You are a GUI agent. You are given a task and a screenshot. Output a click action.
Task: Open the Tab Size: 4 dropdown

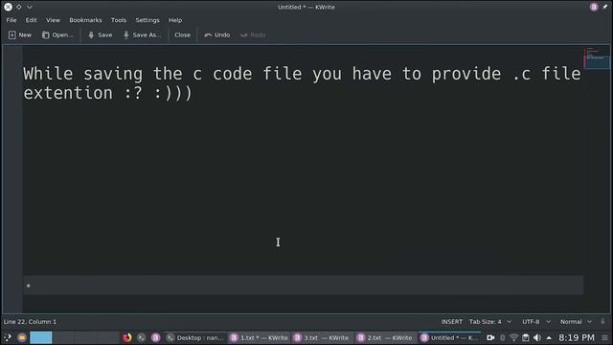tap(490, 322)
